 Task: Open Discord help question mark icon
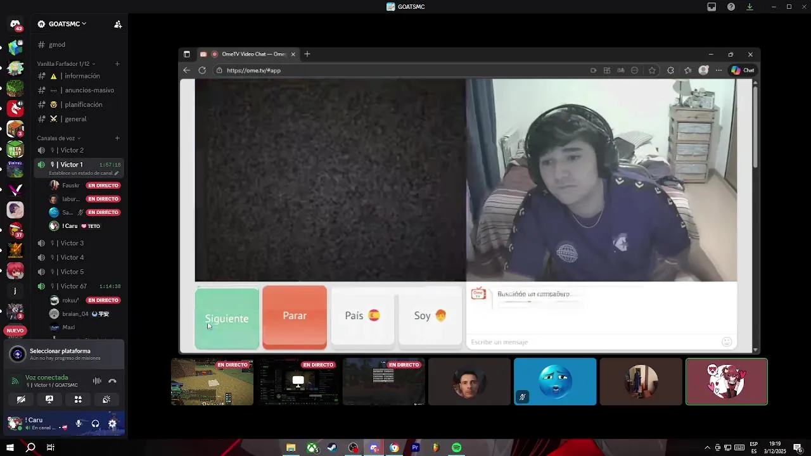click(x=731, y=7)
